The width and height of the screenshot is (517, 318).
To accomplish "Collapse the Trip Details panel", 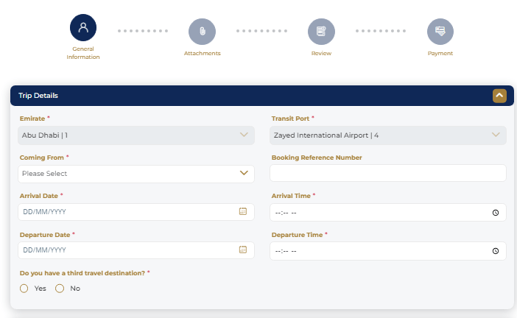I will pyautogui.click(x=499, y=96).
